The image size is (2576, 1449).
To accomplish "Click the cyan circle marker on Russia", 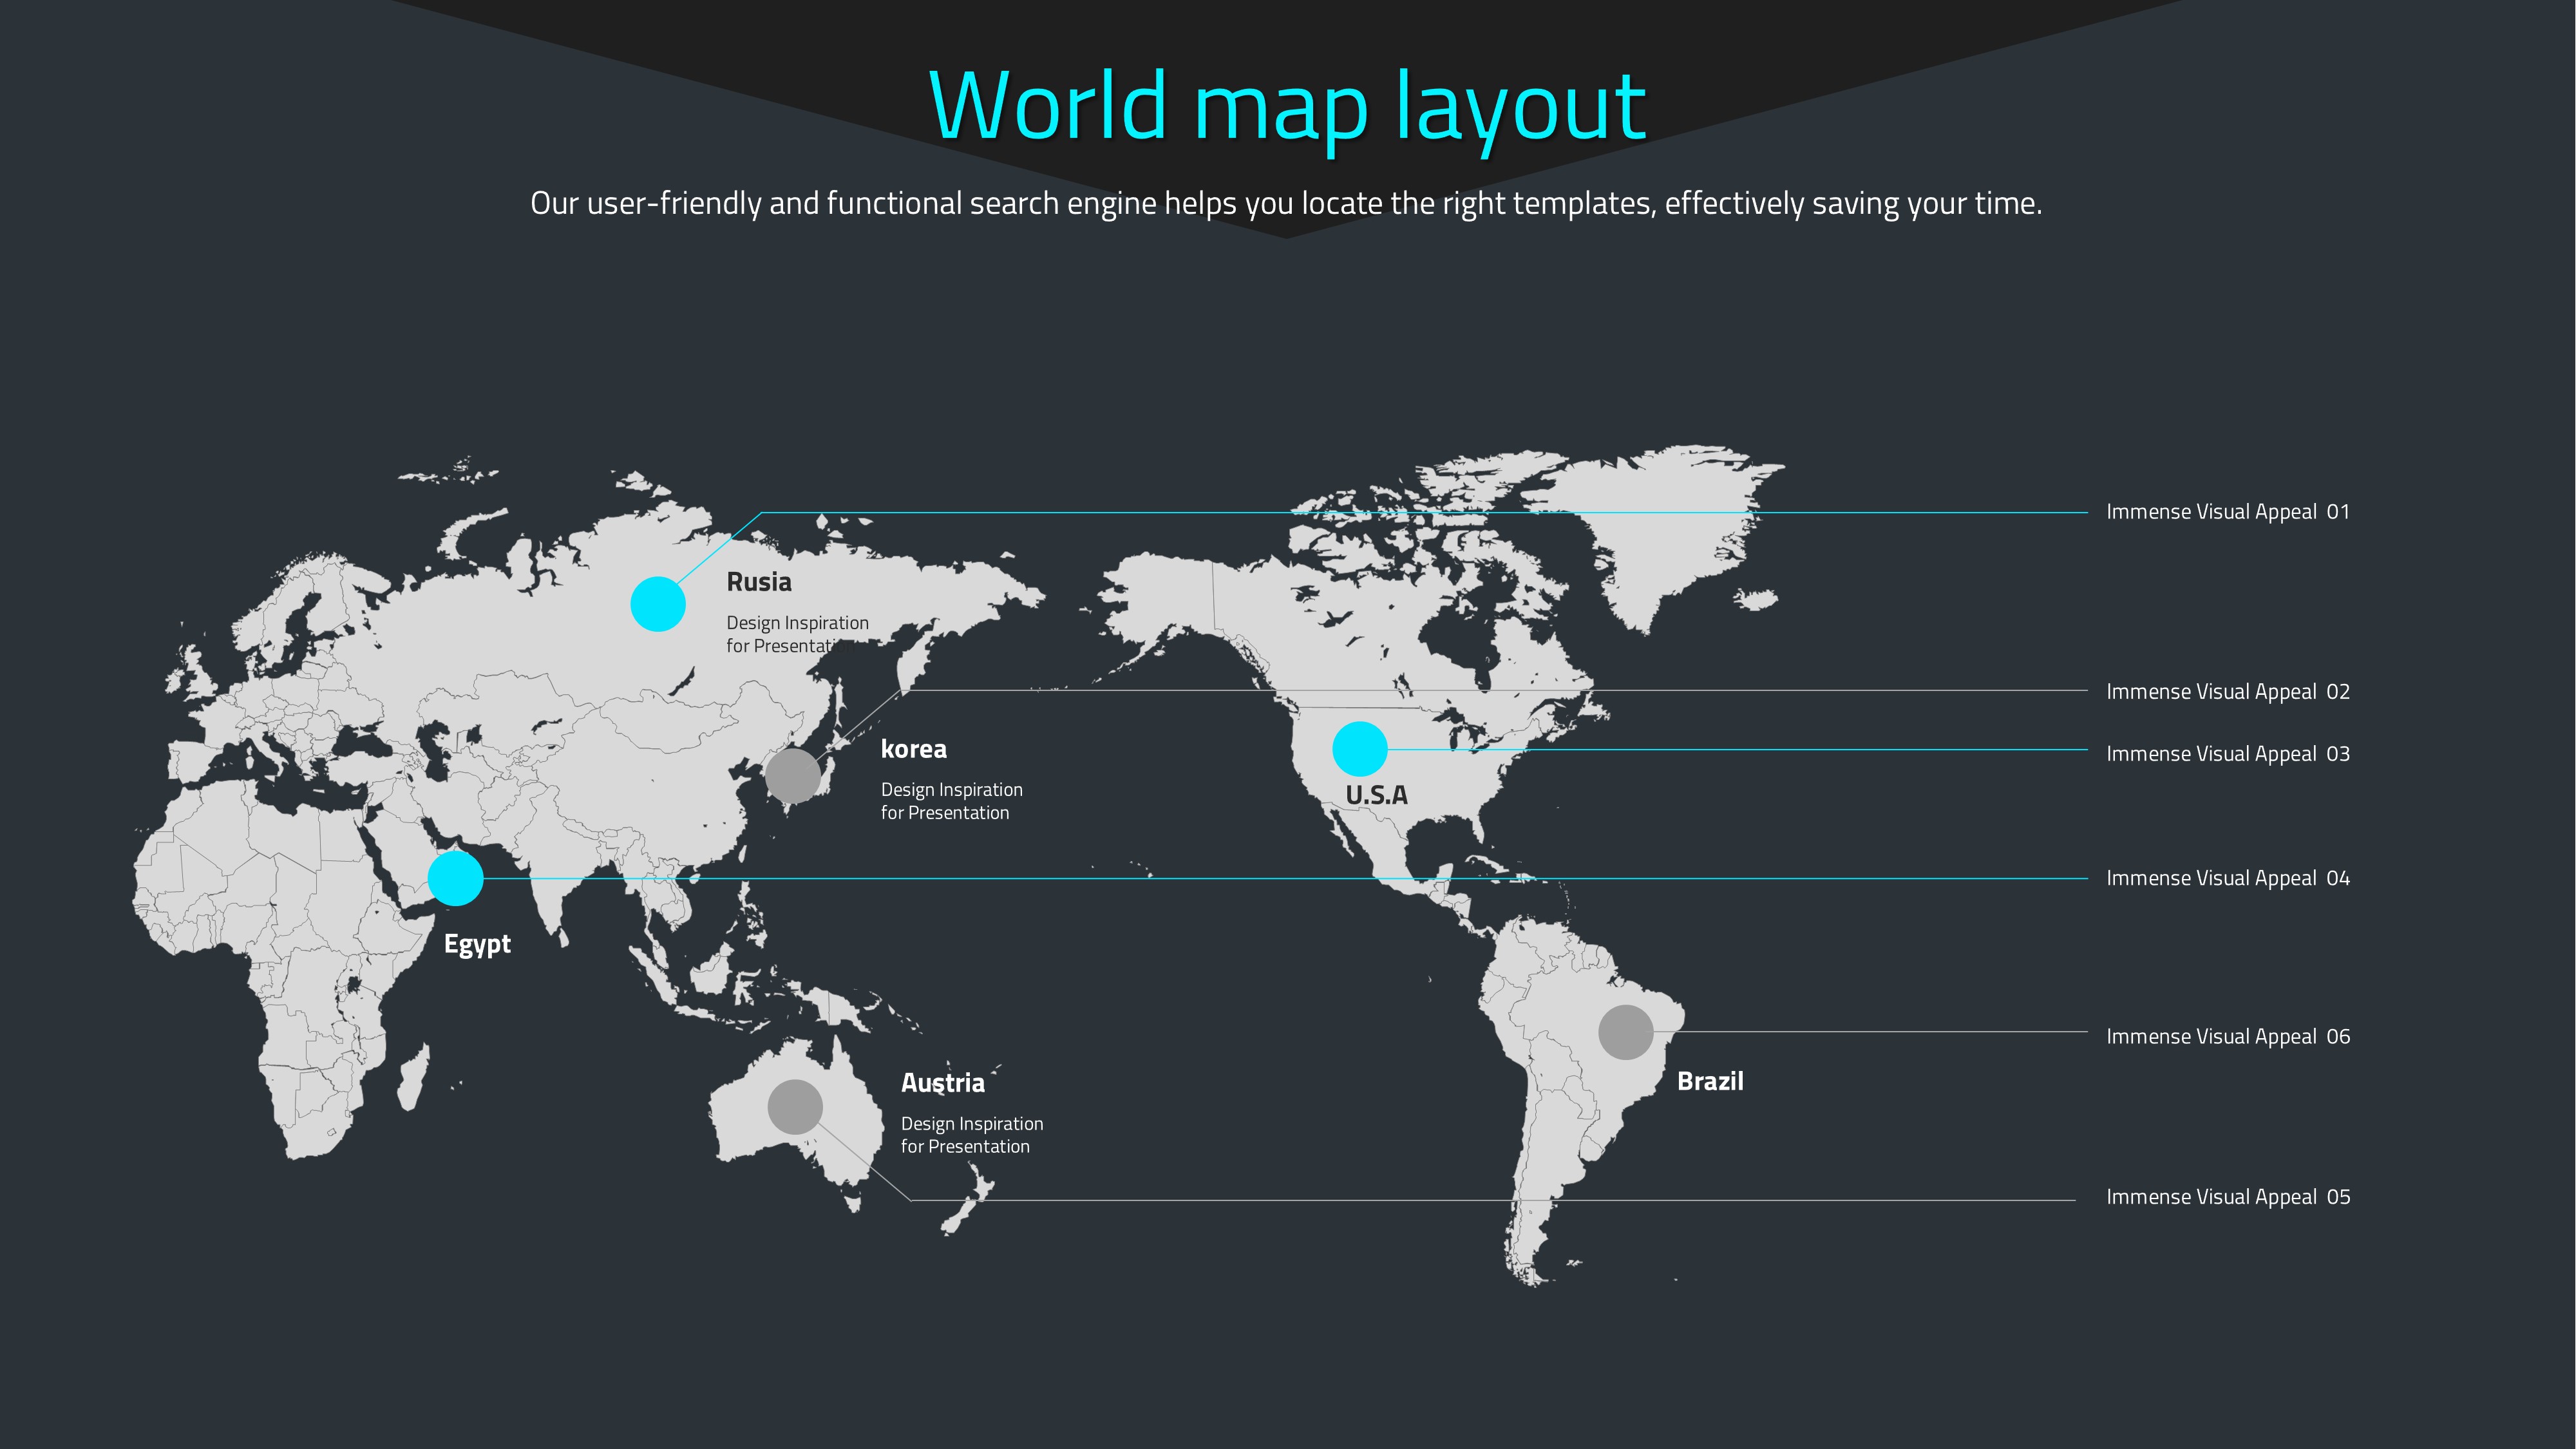I will coord(658,604).
